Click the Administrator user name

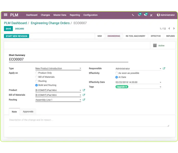[168, 15]
